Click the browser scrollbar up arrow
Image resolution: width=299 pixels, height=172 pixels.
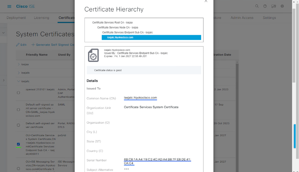[x=294, y=1]
